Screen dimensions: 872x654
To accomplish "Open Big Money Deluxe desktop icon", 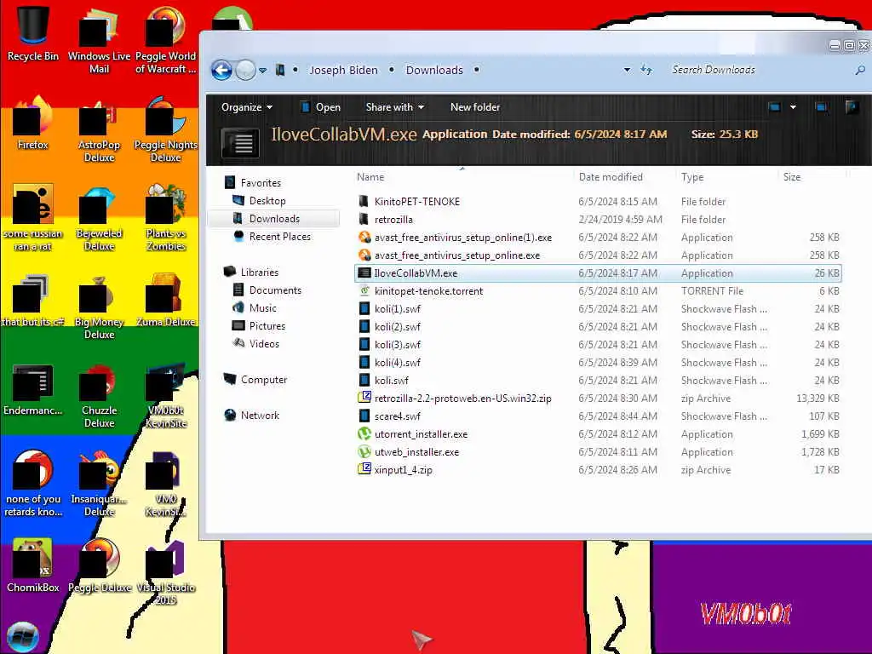I will click(99, 307).
